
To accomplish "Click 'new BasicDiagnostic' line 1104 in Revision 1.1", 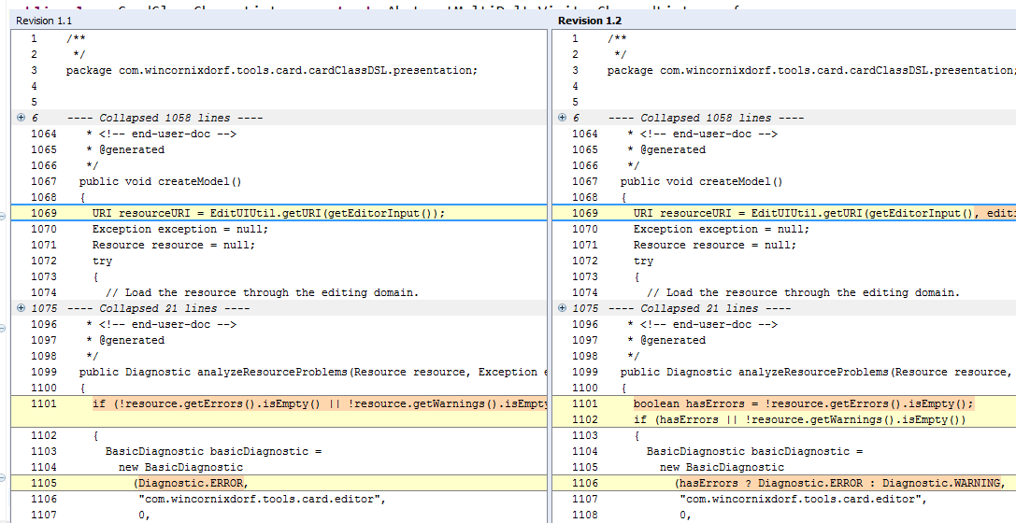I will click(180, 467).
